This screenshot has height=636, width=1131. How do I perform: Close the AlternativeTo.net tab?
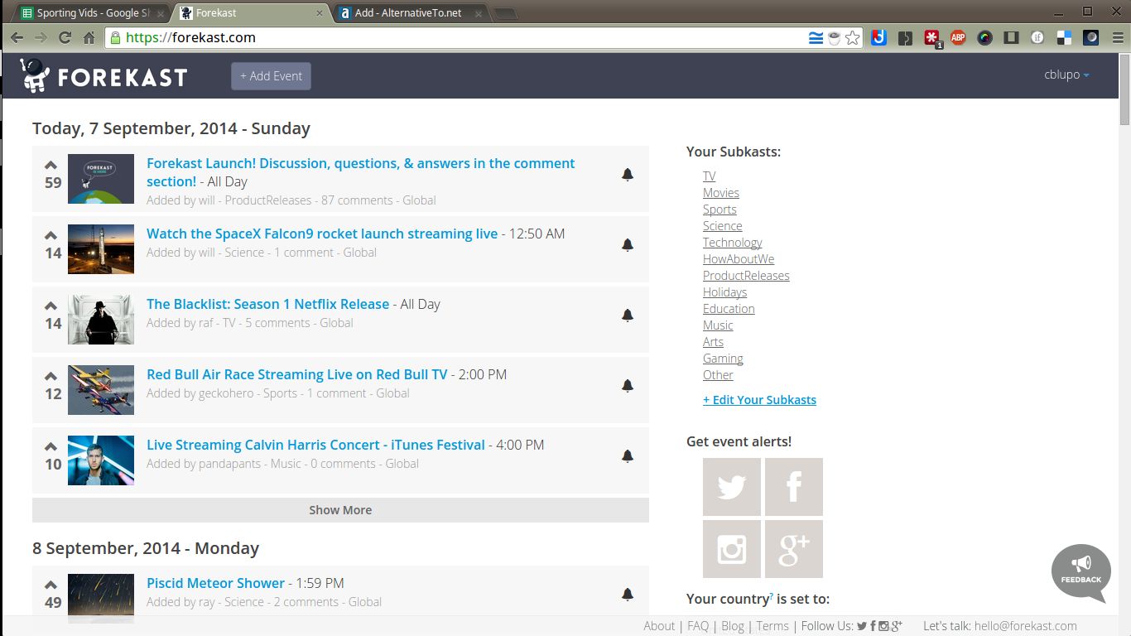tap(479, 13)
